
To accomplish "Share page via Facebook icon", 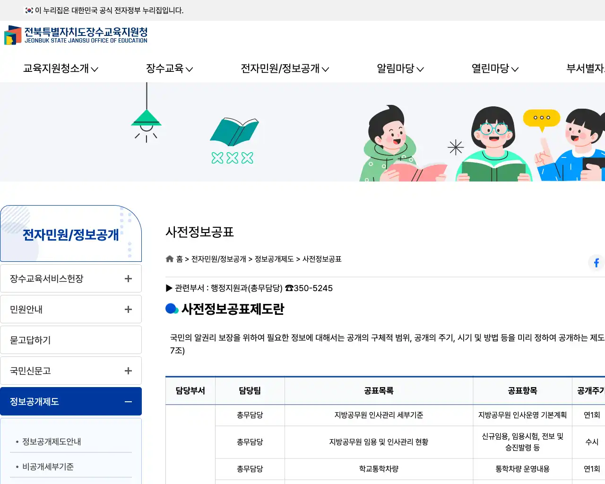I will (596, 262).
